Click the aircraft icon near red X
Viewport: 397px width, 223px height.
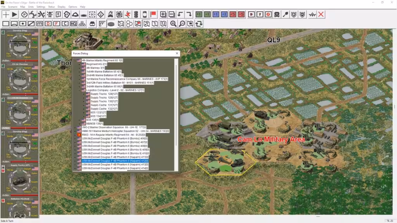pyautogui.click(x=312, y=14)
